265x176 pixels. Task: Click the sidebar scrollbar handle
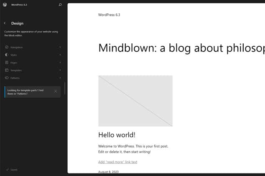click(x=65, y=88)
